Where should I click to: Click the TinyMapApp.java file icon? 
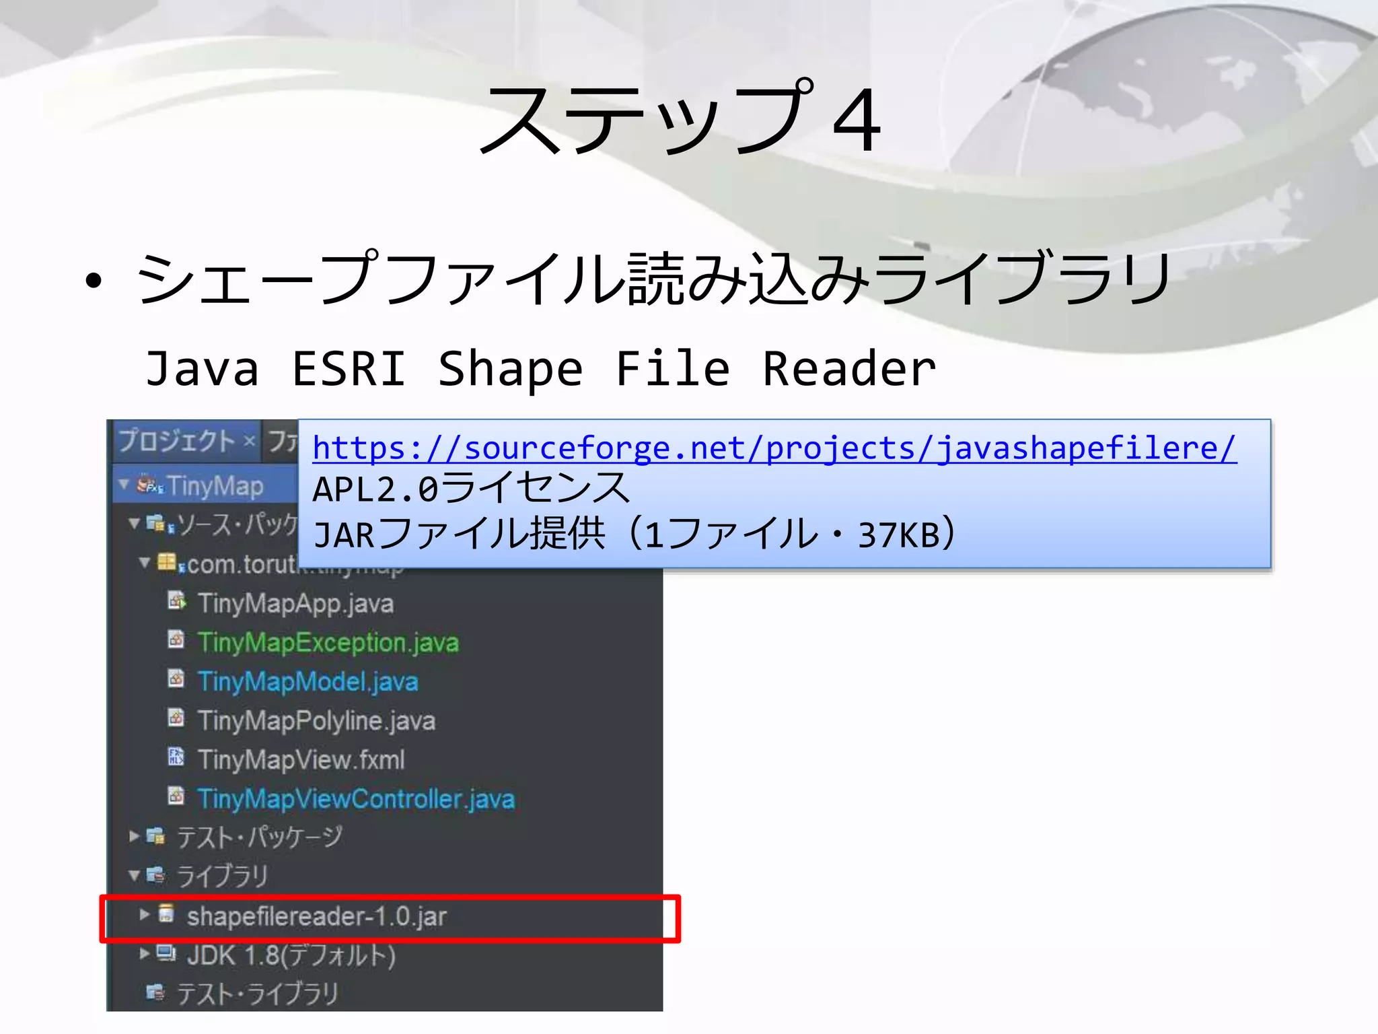coord(176,600)
